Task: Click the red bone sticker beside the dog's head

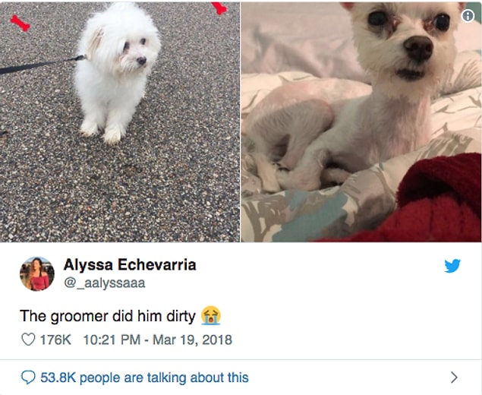Action: [219, 8]
